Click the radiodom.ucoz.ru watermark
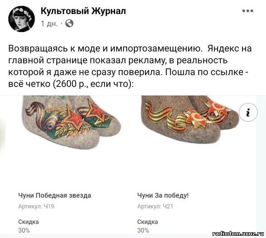 (x=238, y=234)
